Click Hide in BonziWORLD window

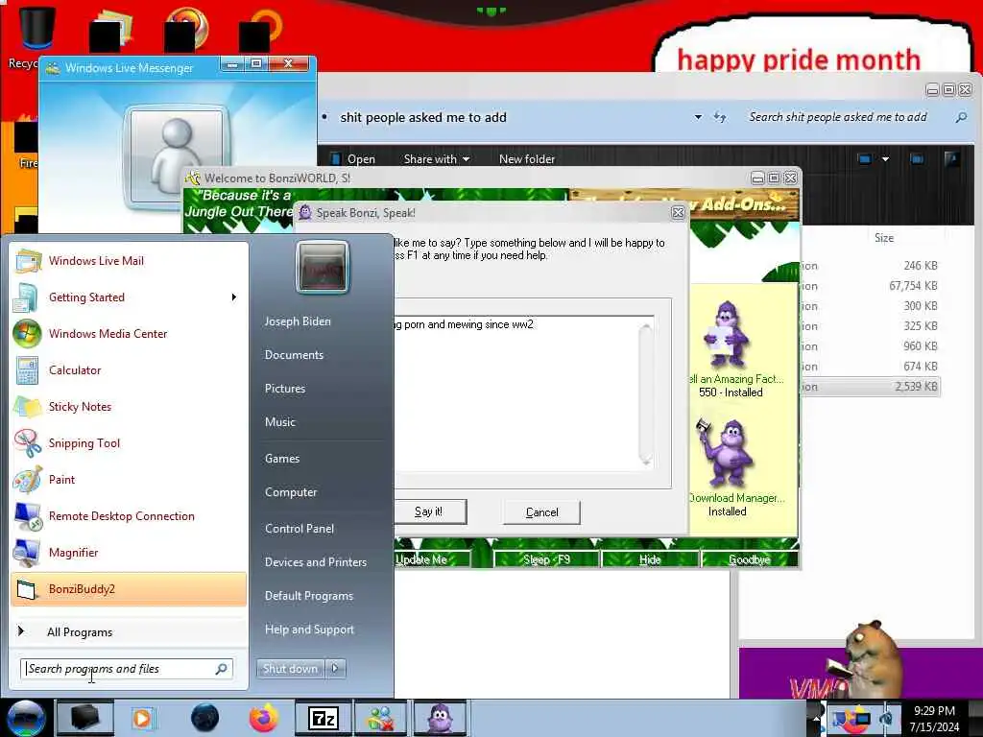(x=650, y=559)
